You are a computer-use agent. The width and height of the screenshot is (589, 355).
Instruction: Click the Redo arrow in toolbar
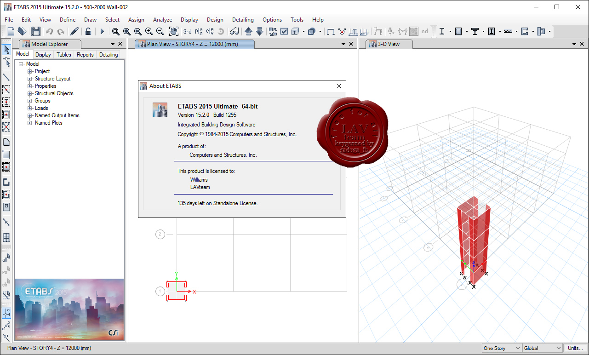(60, 31)
